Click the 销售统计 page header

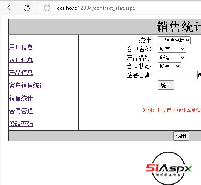coord(179,27)
